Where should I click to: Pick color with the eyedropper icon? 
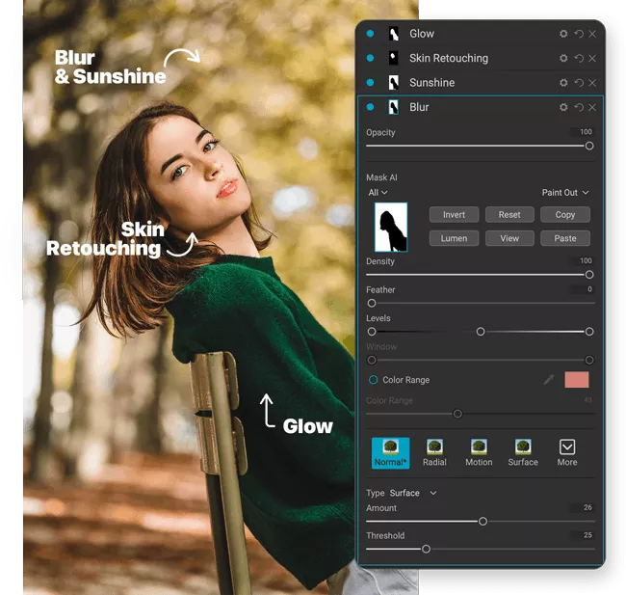549,380
